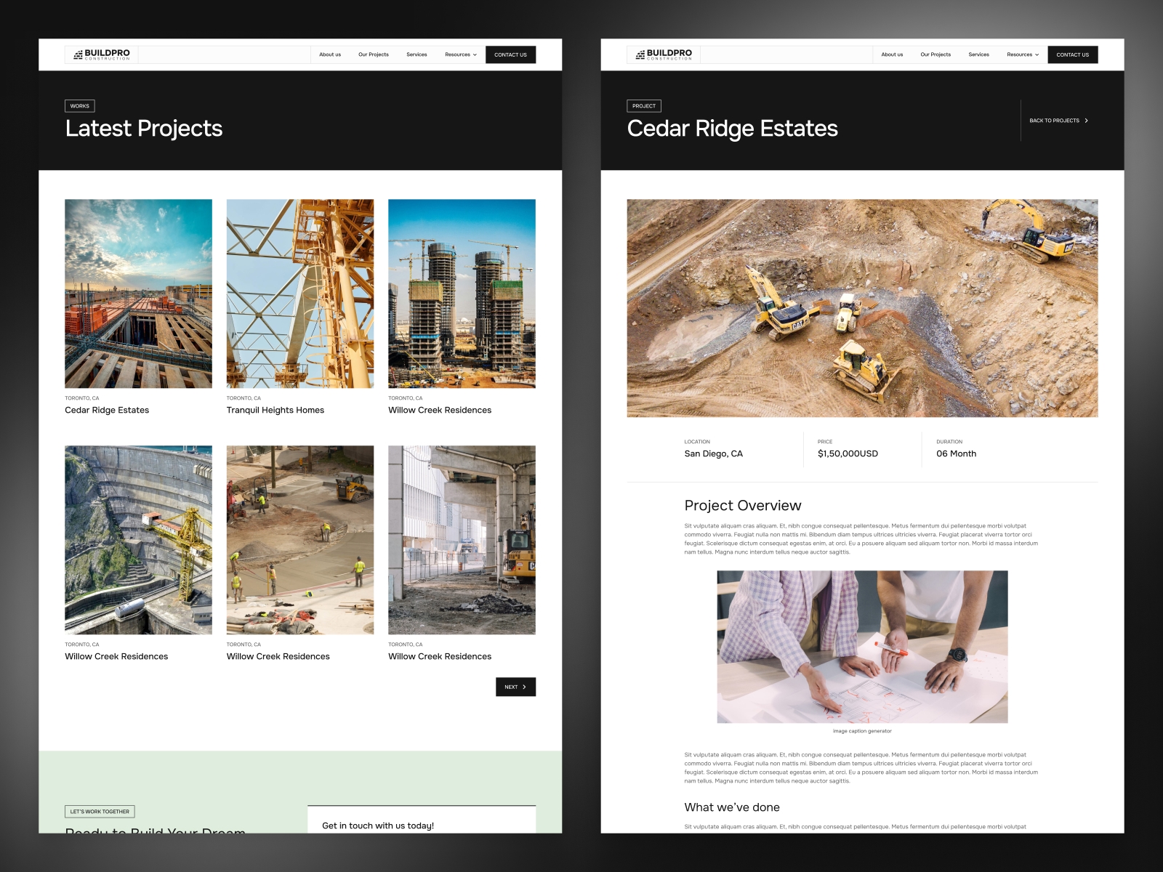Screen dimensions: 1163x872
Task: Click the brick icon in the right page header
Action: tap(640, 53)
